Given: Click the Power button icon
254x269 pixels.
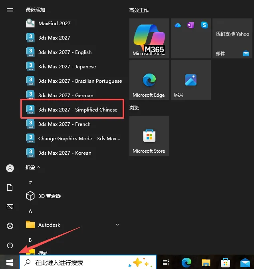Looking at the screenshot, I should tap(10, 245).
